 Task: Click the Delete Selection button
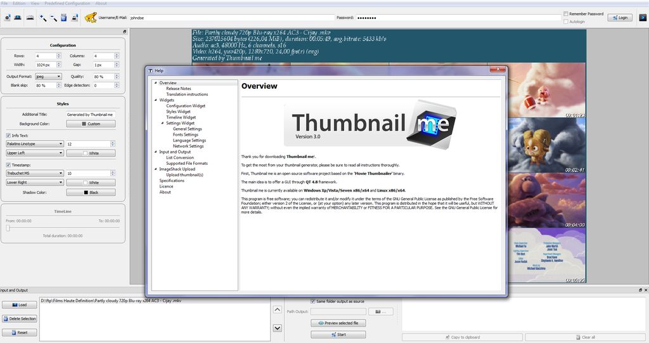click(20, 318)
